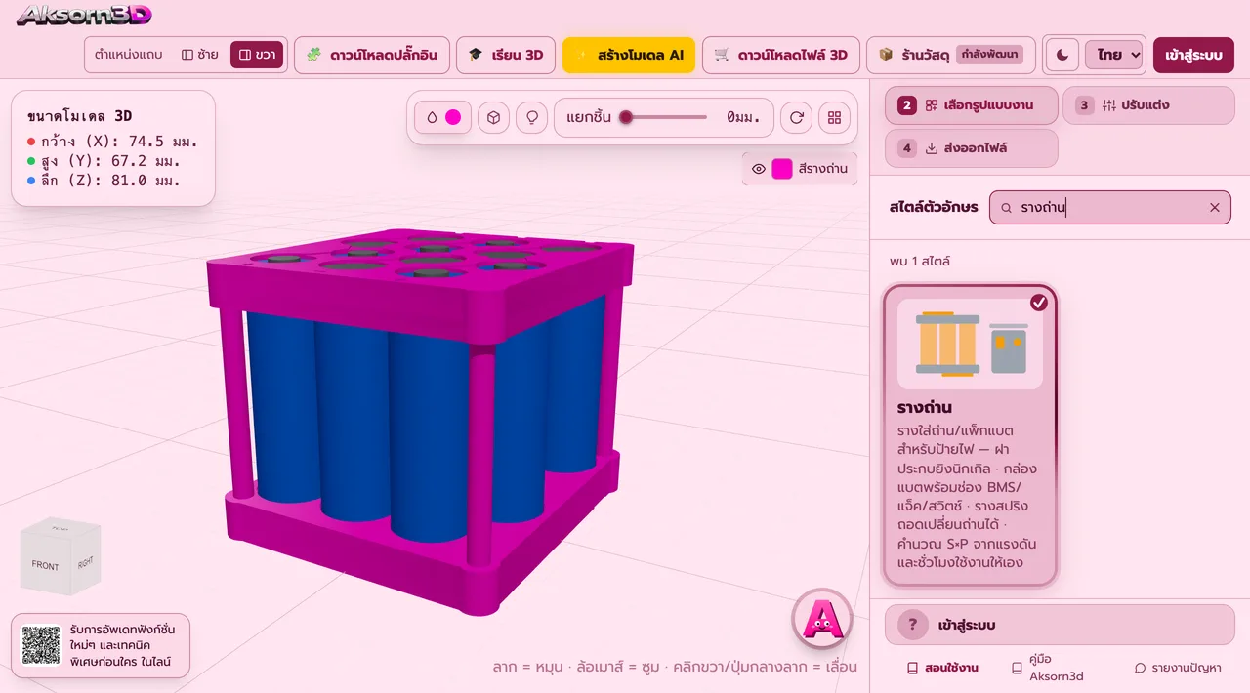This screenshot has height=693, width=1250.
Task: Click the grid layout icon
Action: point(834,117)
